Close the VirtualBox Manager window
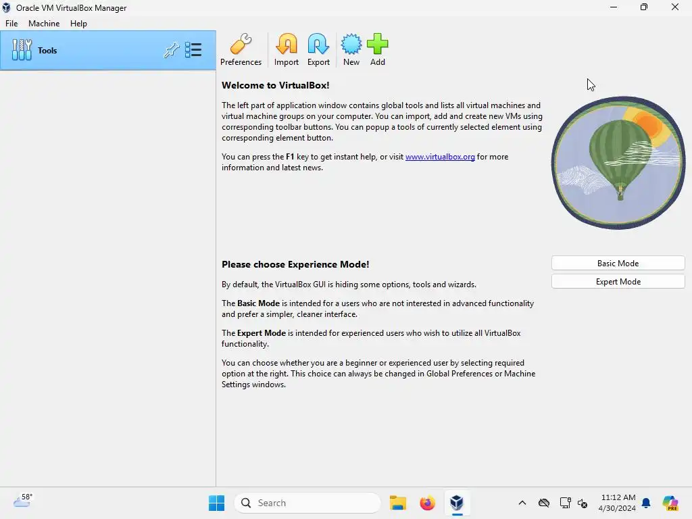 click(675, 7)
